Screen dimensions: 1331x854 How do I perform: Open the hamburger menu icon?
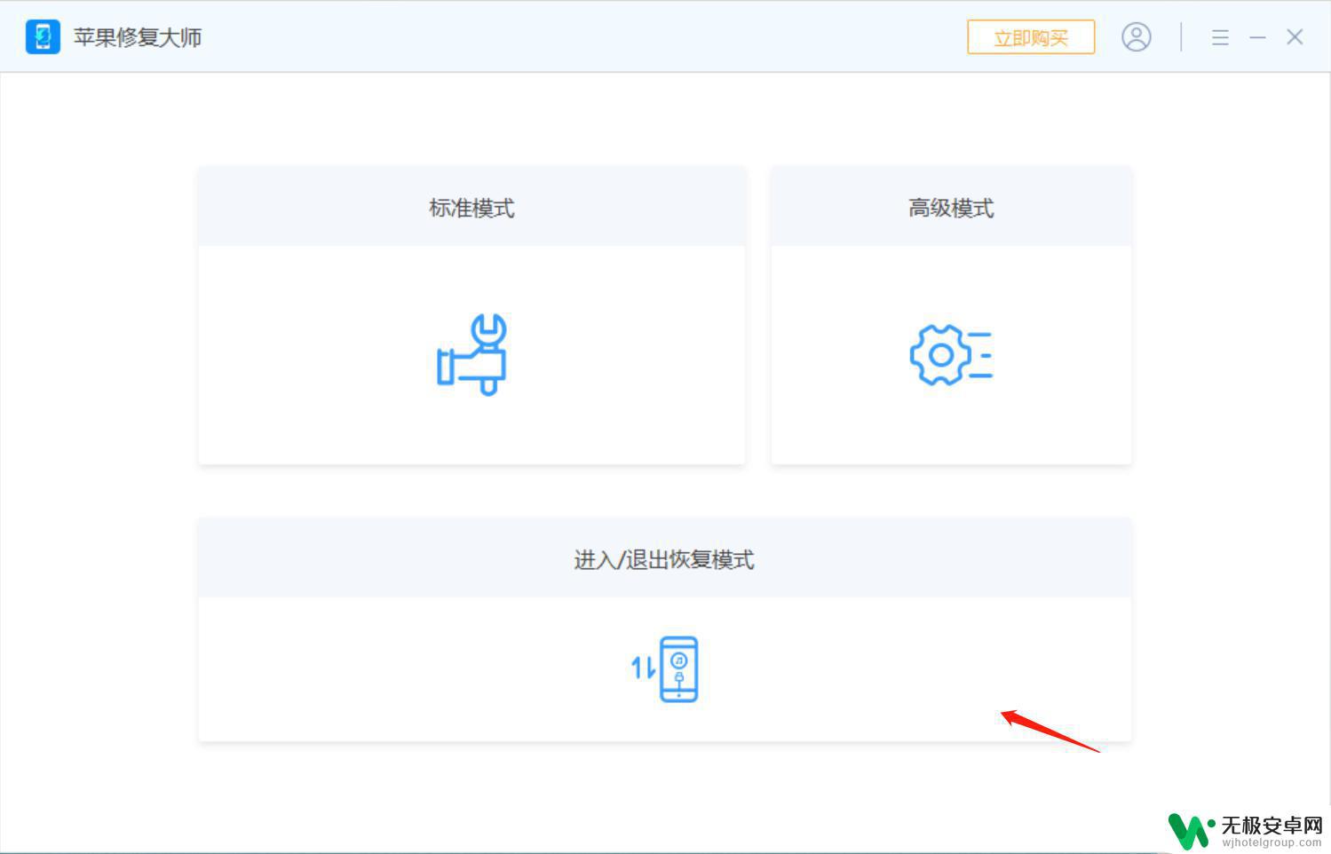click(1220, 37)
